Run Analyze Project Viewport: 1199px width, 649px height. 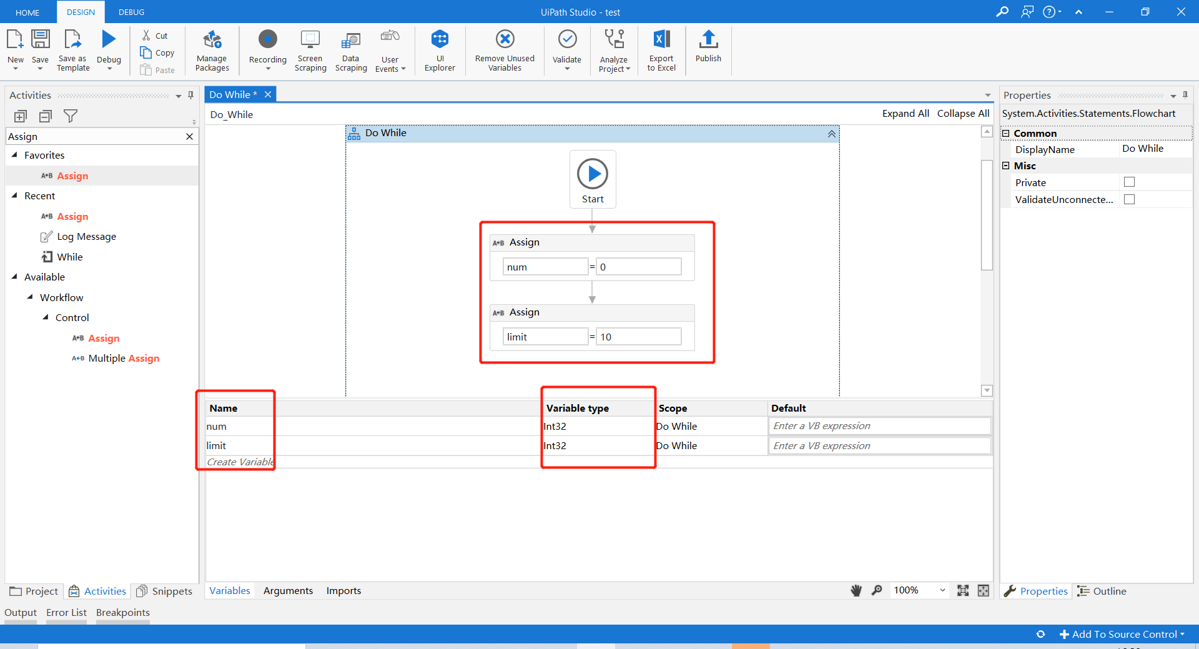[x=614, y=50]
